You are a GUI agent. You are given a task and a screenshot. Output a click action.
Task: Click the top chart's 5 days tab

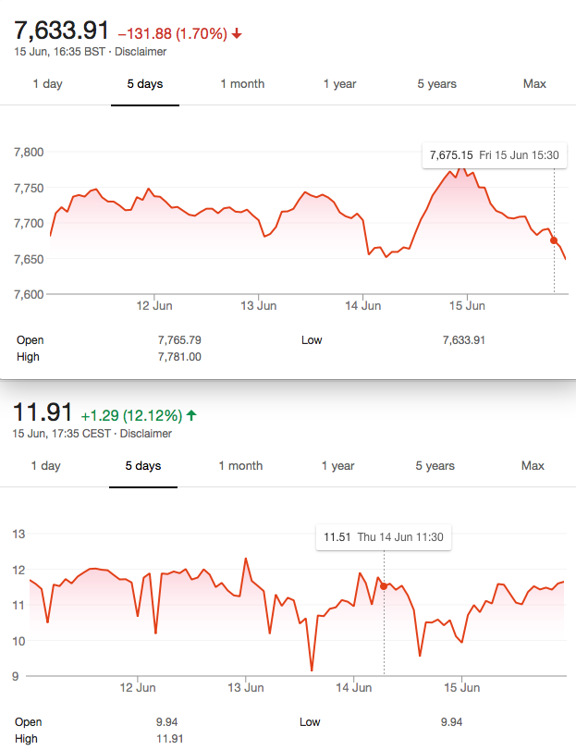click(145, 84)
